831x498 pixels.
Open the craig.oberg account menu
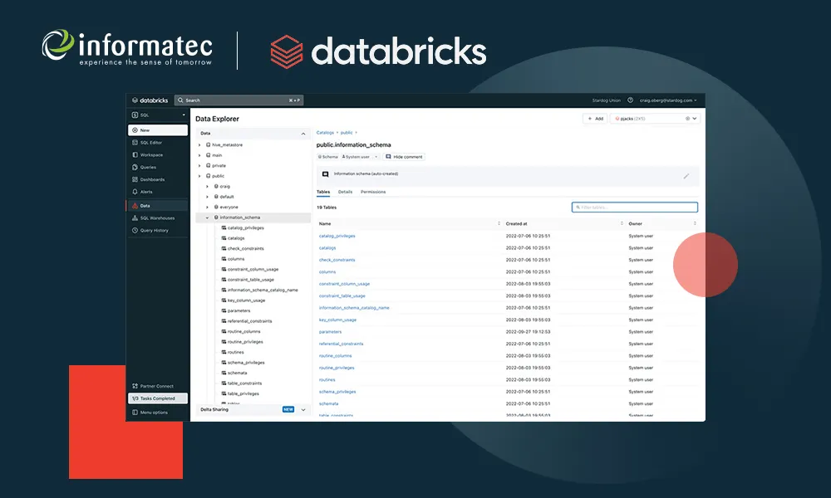668,100
